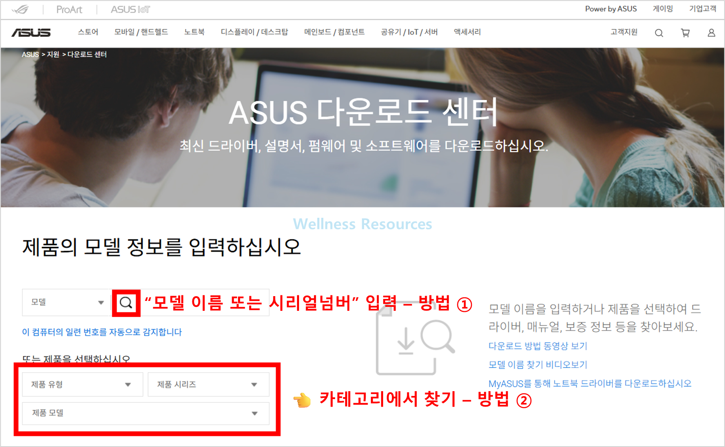Screen dimensions: 725x447
Task: Open the 모바일 / 핸드헬드 menu
Action: [x=141, y=32]
